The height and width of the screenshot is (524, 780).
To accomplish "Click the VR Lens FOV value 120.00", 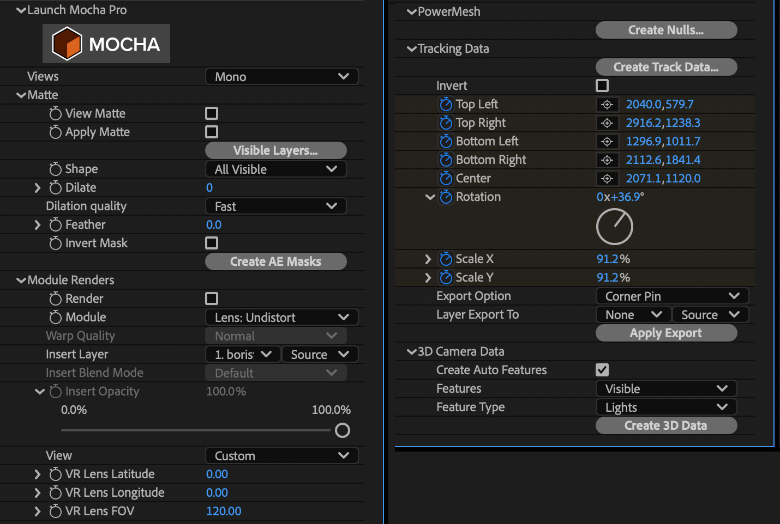I will pos(224,511).
